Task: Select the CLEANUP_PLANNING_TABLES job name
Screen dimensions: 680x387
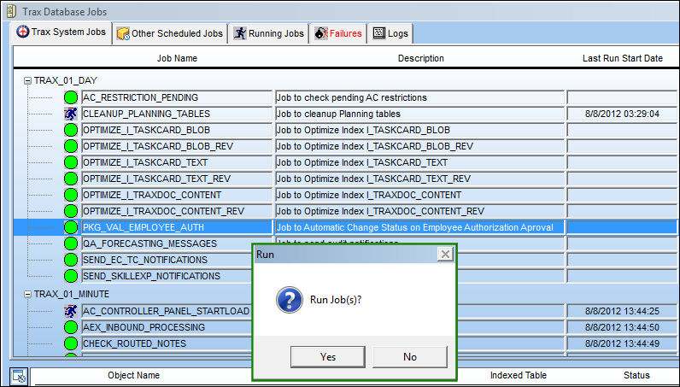Action: (177, 114)
